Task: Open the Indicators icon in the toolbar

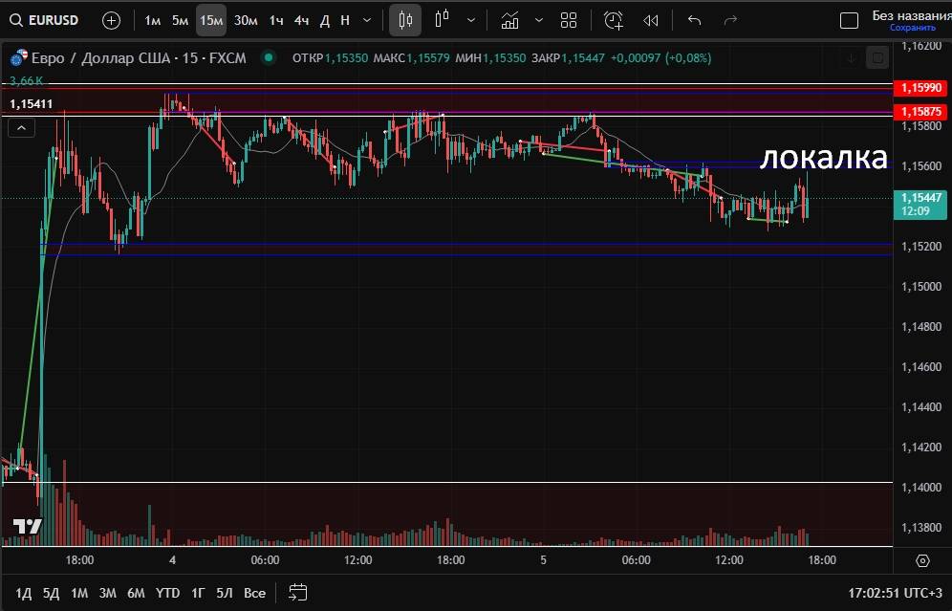Action: [x=510, y=20]
